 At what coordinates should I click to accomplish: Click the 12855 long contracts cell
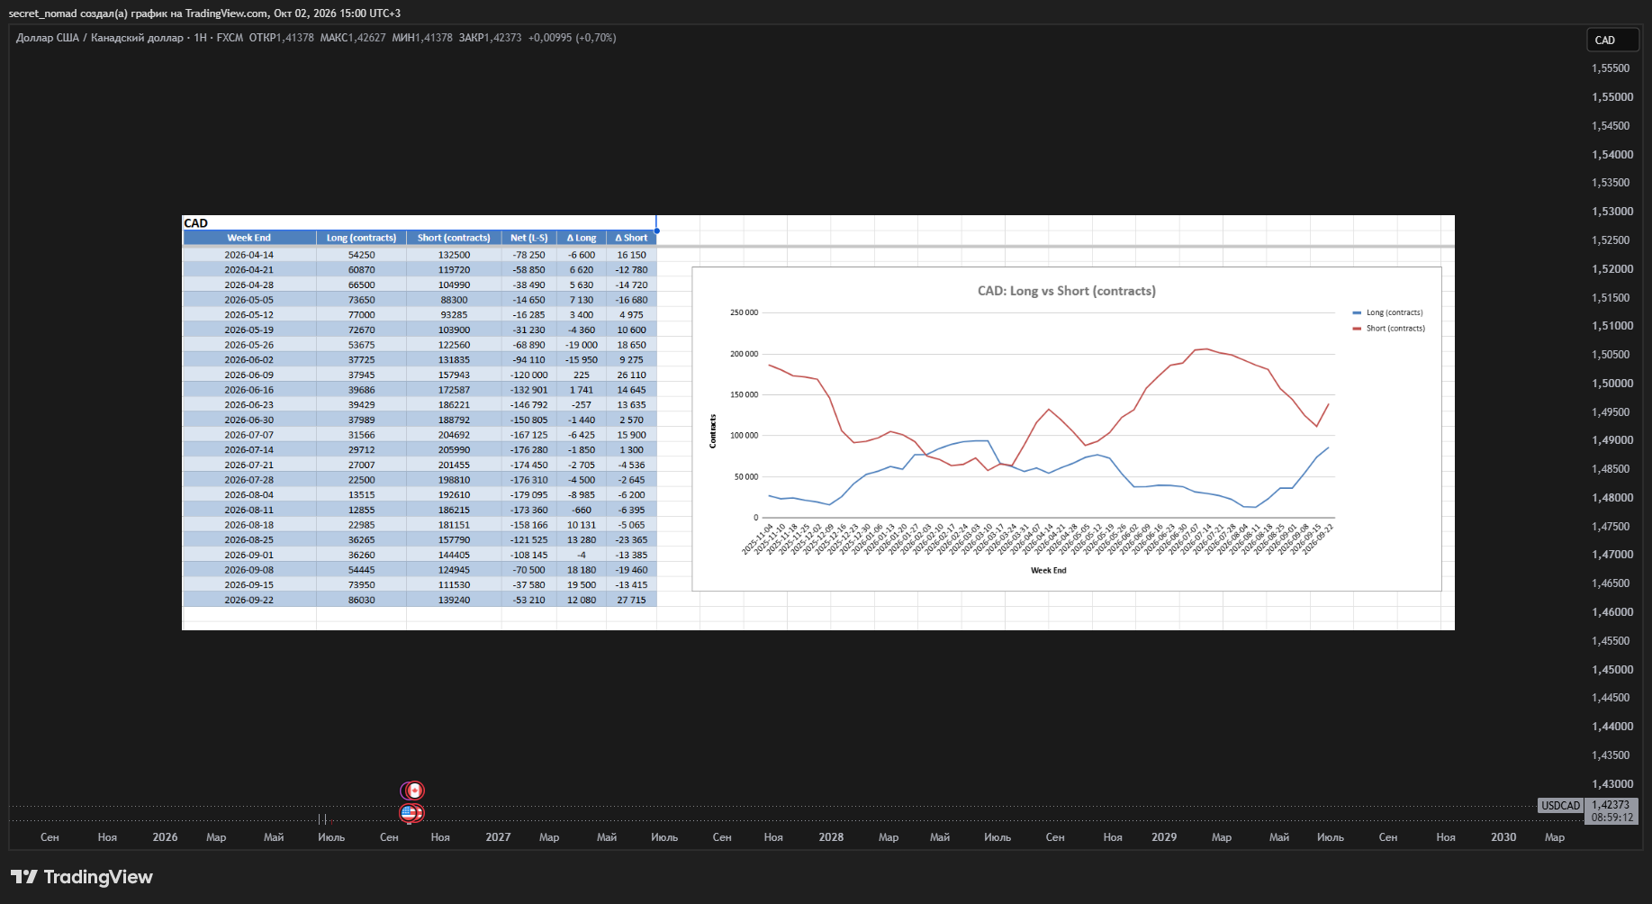[361, 510]
